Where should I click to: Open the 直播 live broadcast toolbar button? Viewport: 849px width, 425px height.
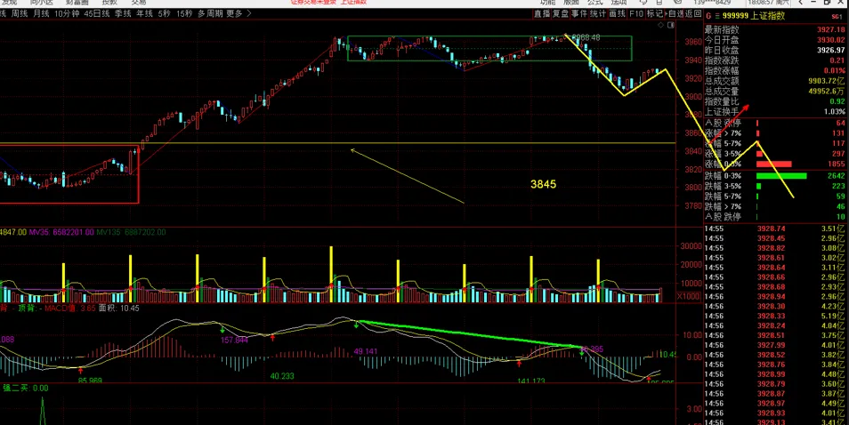coord(541,13)
